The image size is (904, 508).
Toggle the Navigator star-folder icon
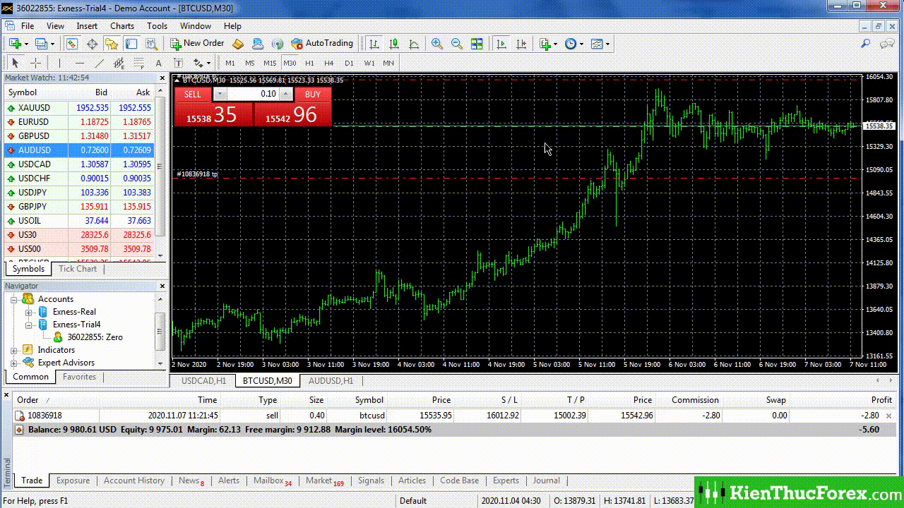(x=112, y=44)
